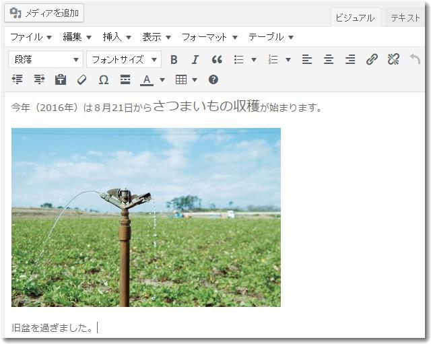Increase indent of the paragraph
Image resolution: width=431 pixels, height=344 pixels.
point(39,79)
